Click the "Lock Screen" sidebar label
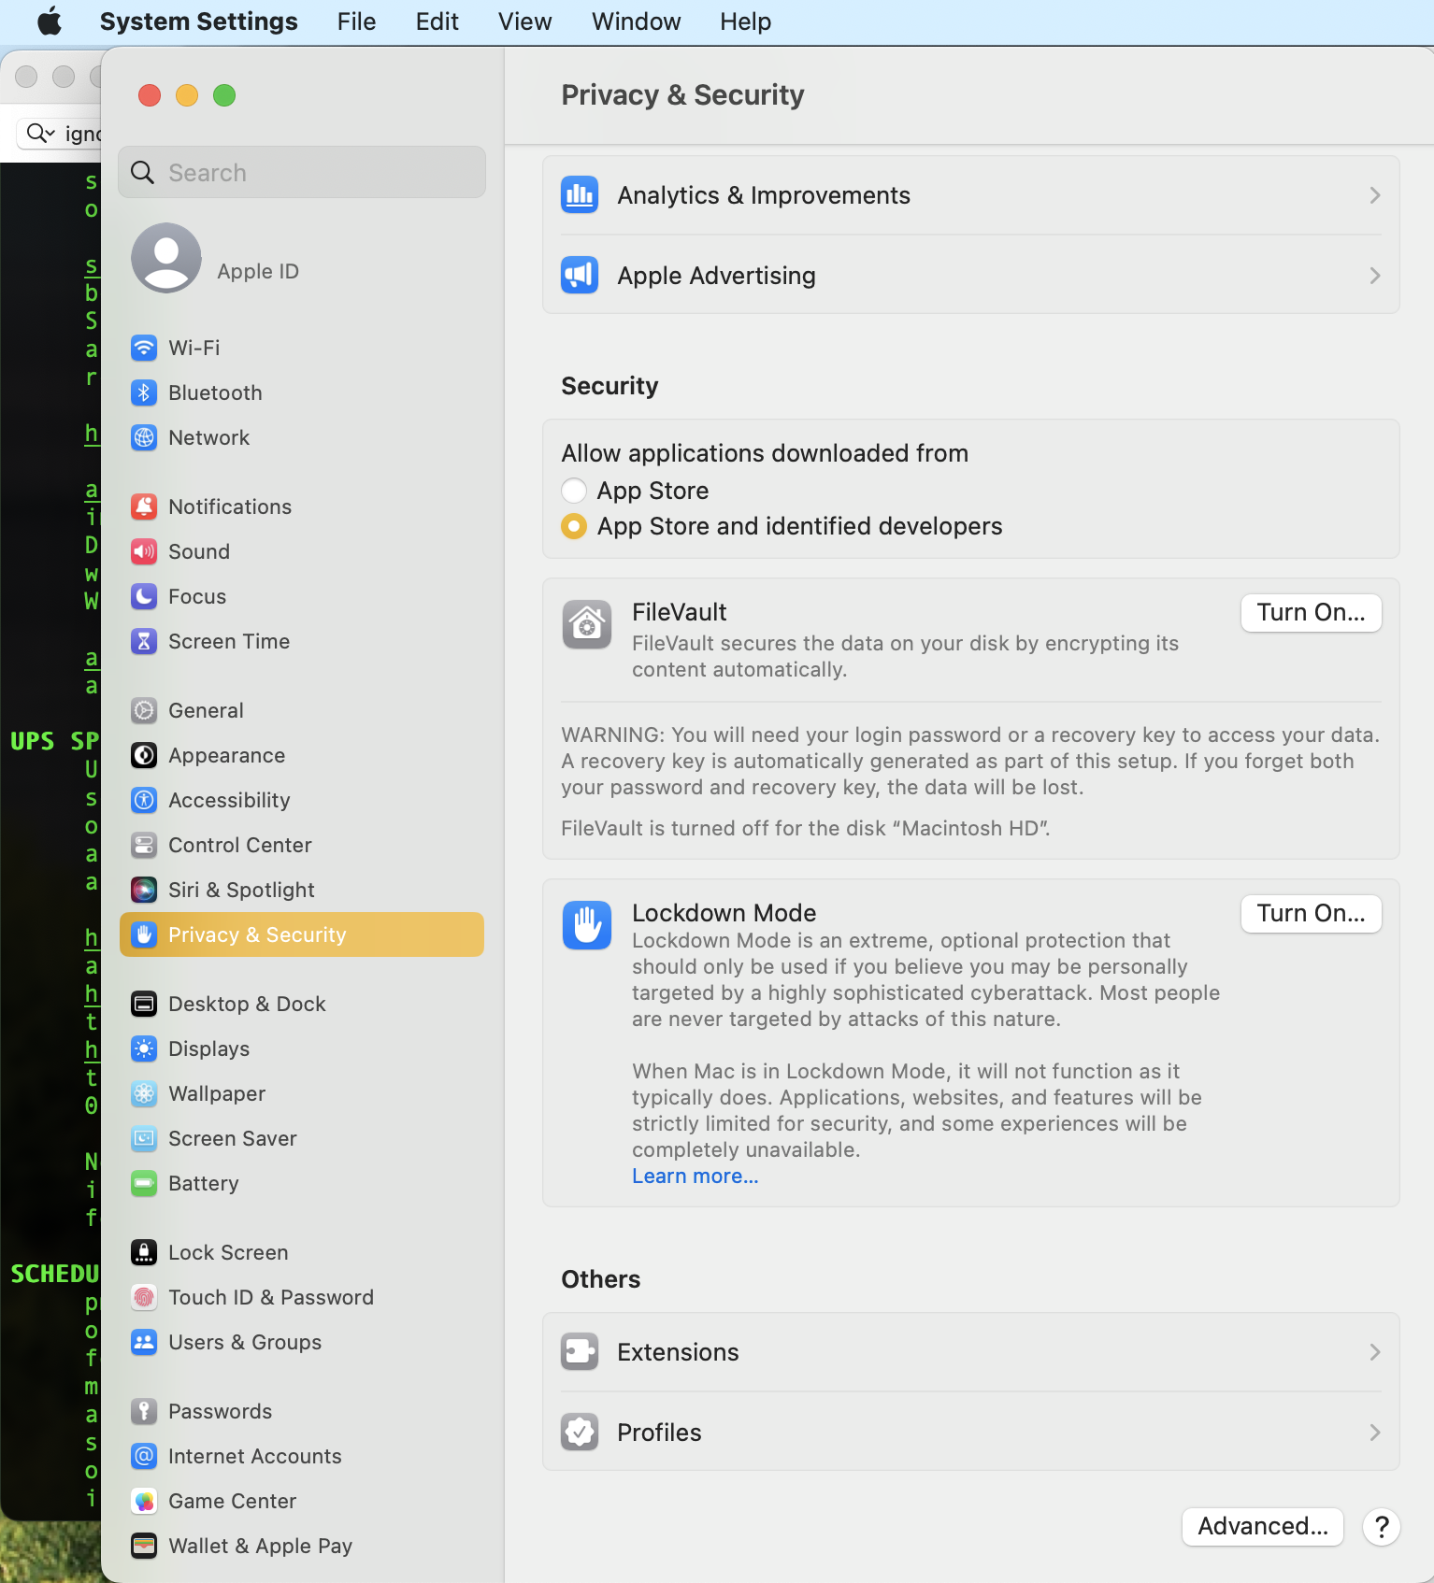This screenshot has height=1583, width=1434. click(228, 1252)
